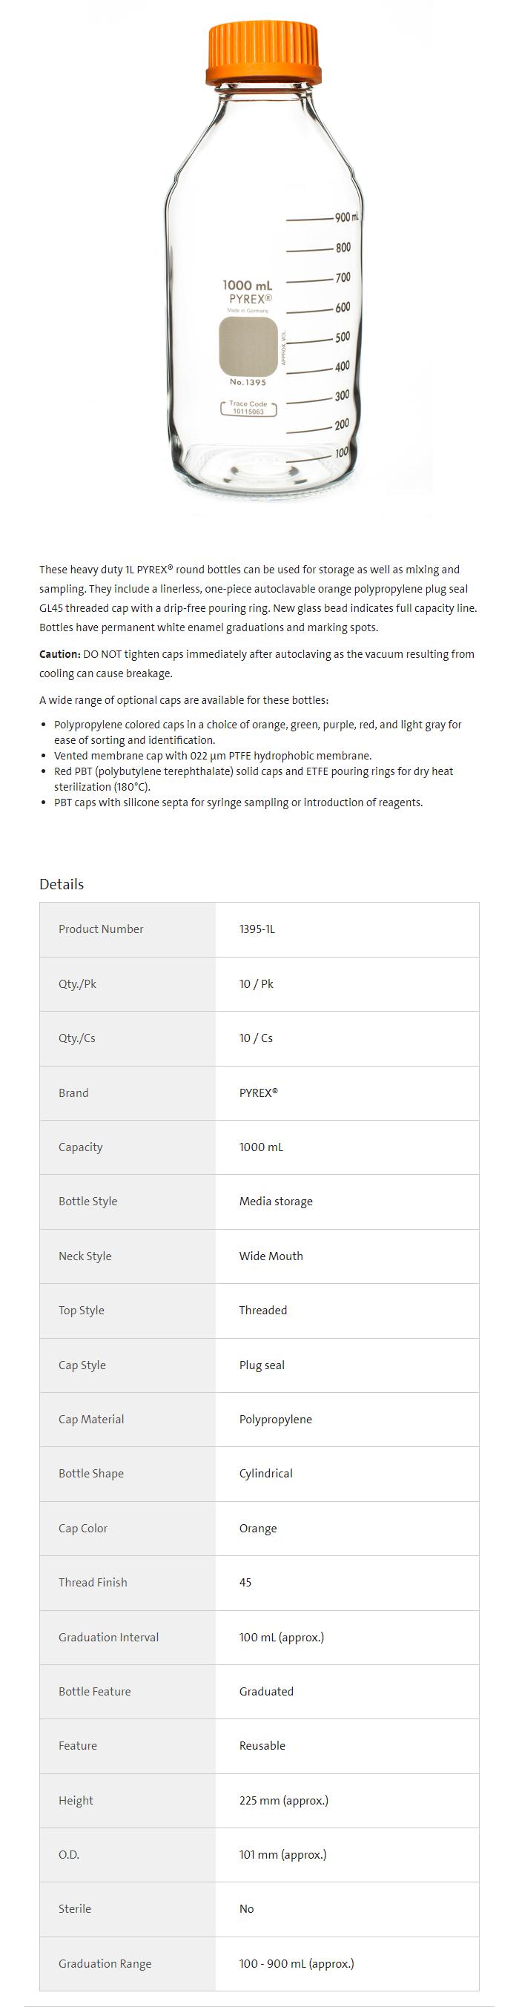The height and width of the screenshot is (2007, 519).
Task: Click the Neck Style row label
Action: click(85, 1256)
